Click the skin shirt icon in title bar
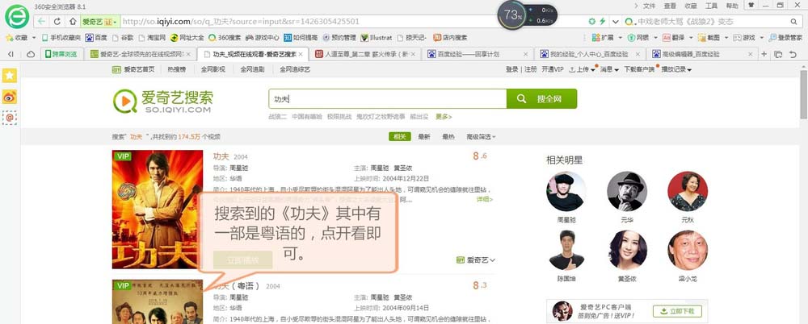 tap(751, 5)
